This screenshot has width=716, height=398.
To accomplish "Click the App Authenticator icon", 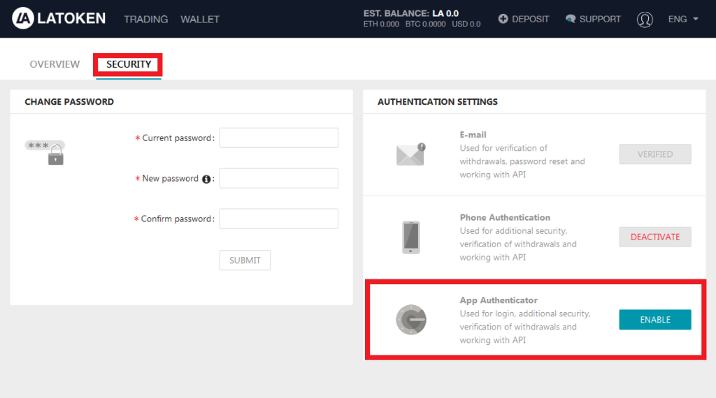I will [410, 320].
